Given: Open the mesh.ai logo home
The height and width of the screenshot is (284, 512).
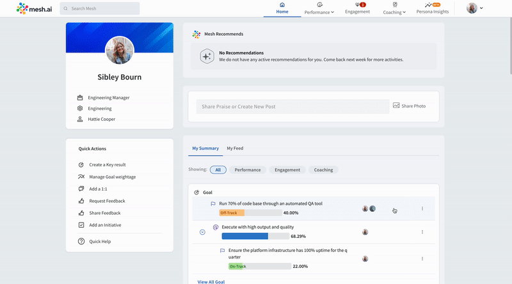Looking at the screenshot, I should point(35,8).
